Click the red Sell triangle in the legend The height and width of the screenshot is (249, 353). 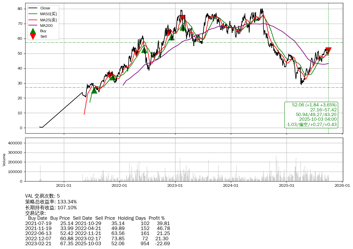(33, 36)
